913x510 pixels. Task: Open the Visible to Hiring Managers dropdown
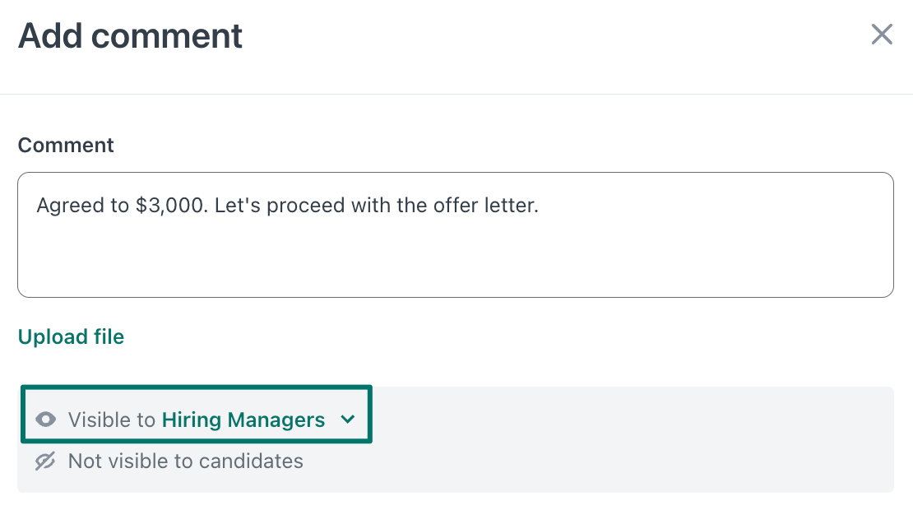(x=197, y=414)
